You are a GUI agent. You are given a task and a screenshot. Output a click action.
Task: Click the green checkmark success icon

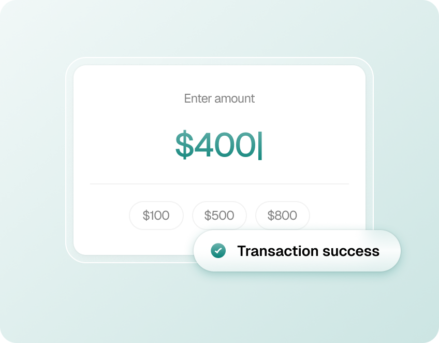click(x=218, y=251)
